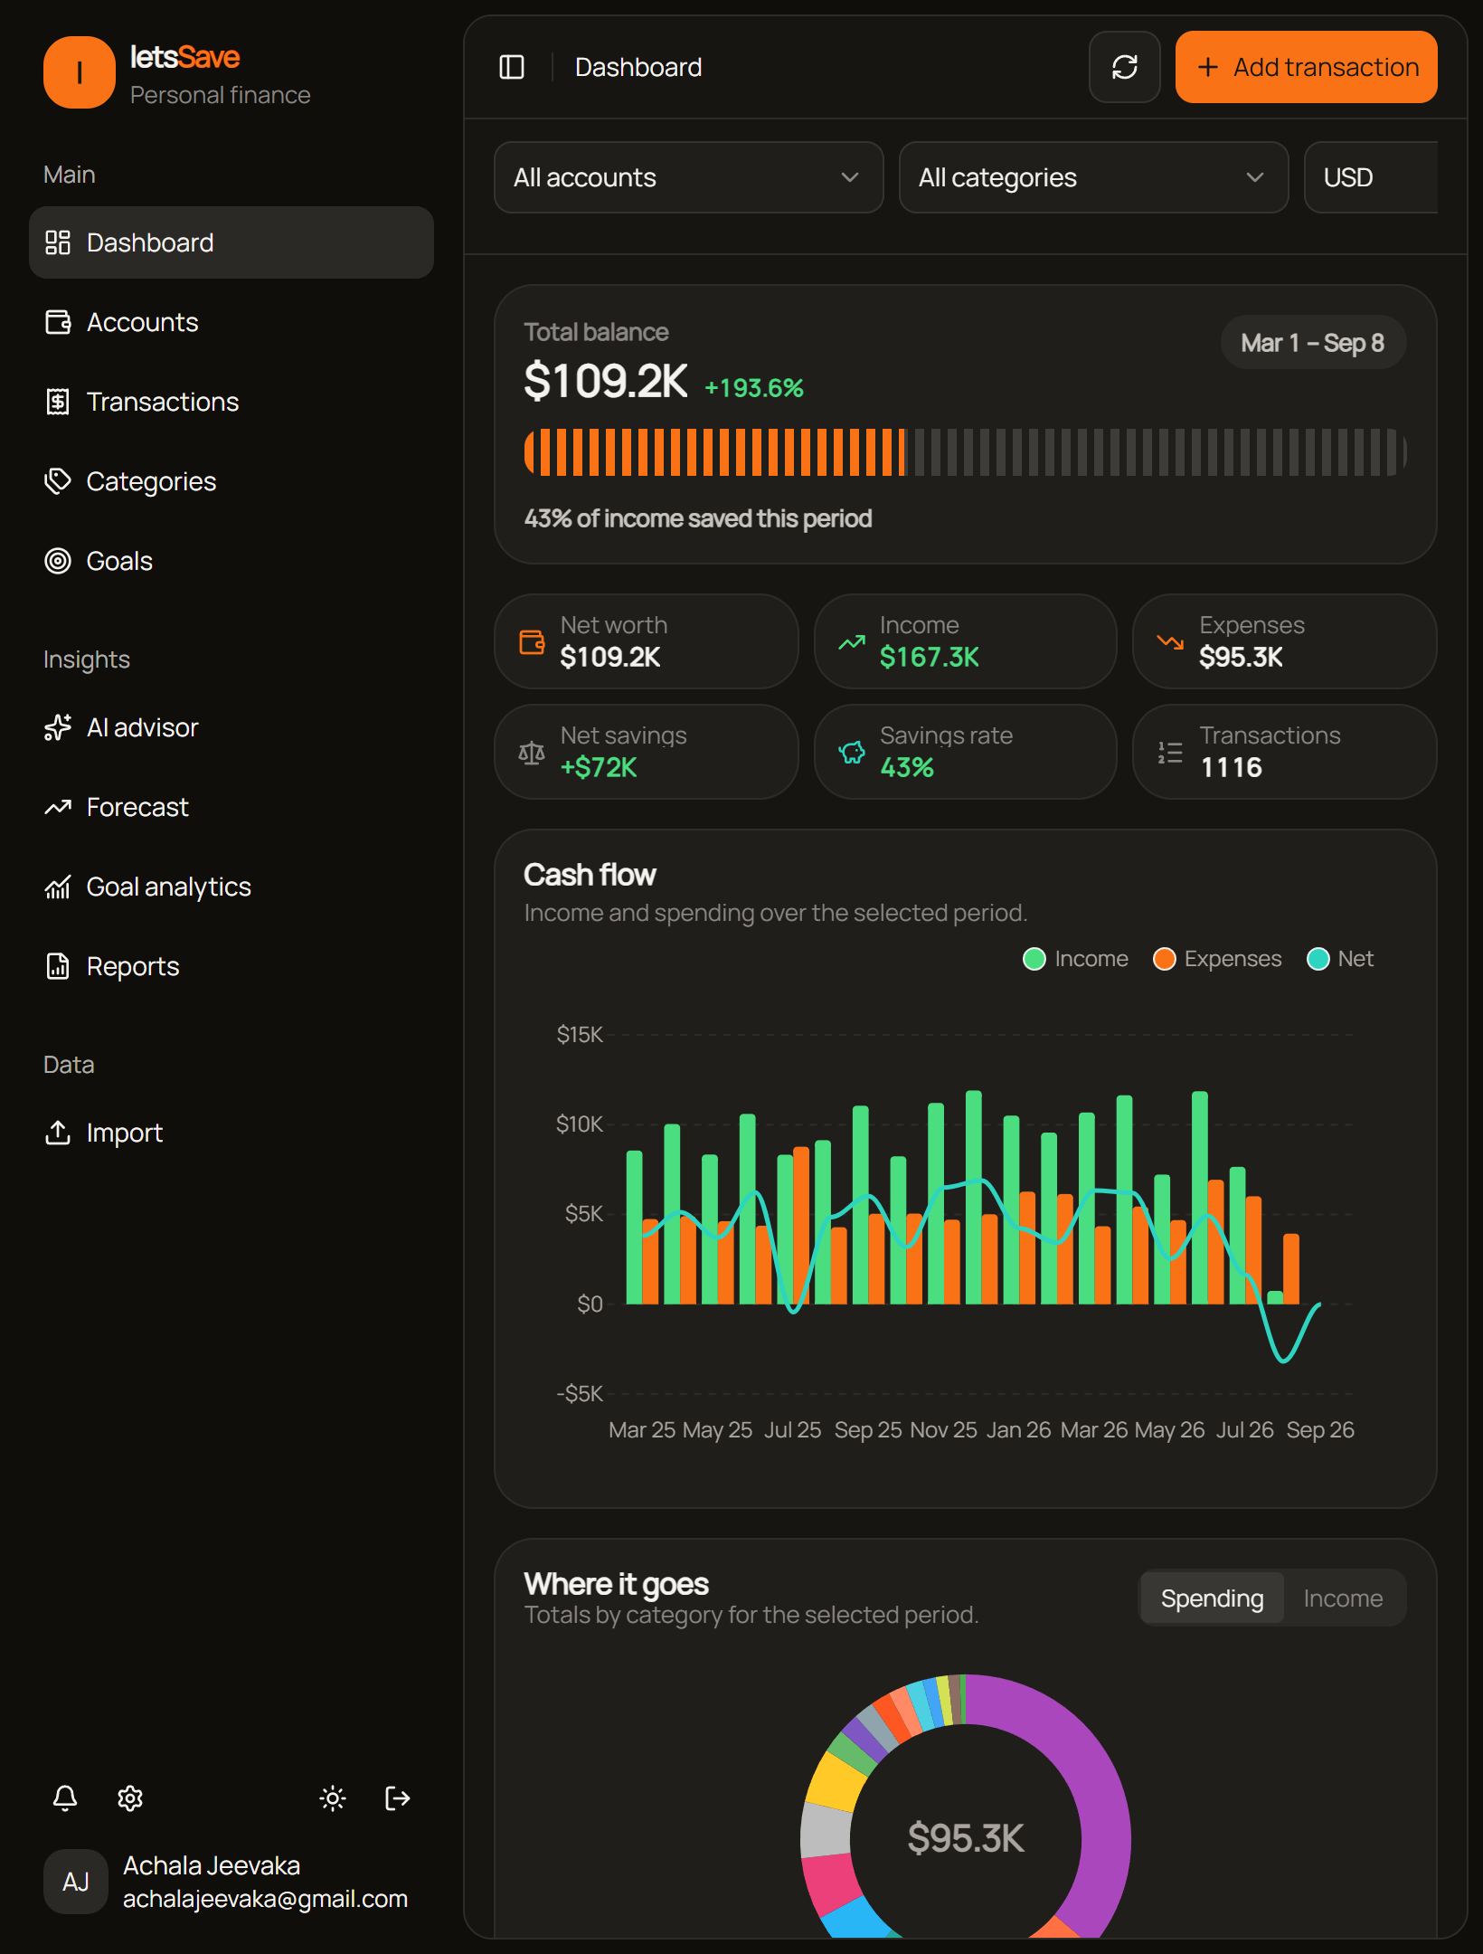The image size is (1483, 1954).
Task: Open the Forecast page
Action: [x=231, y=807]
